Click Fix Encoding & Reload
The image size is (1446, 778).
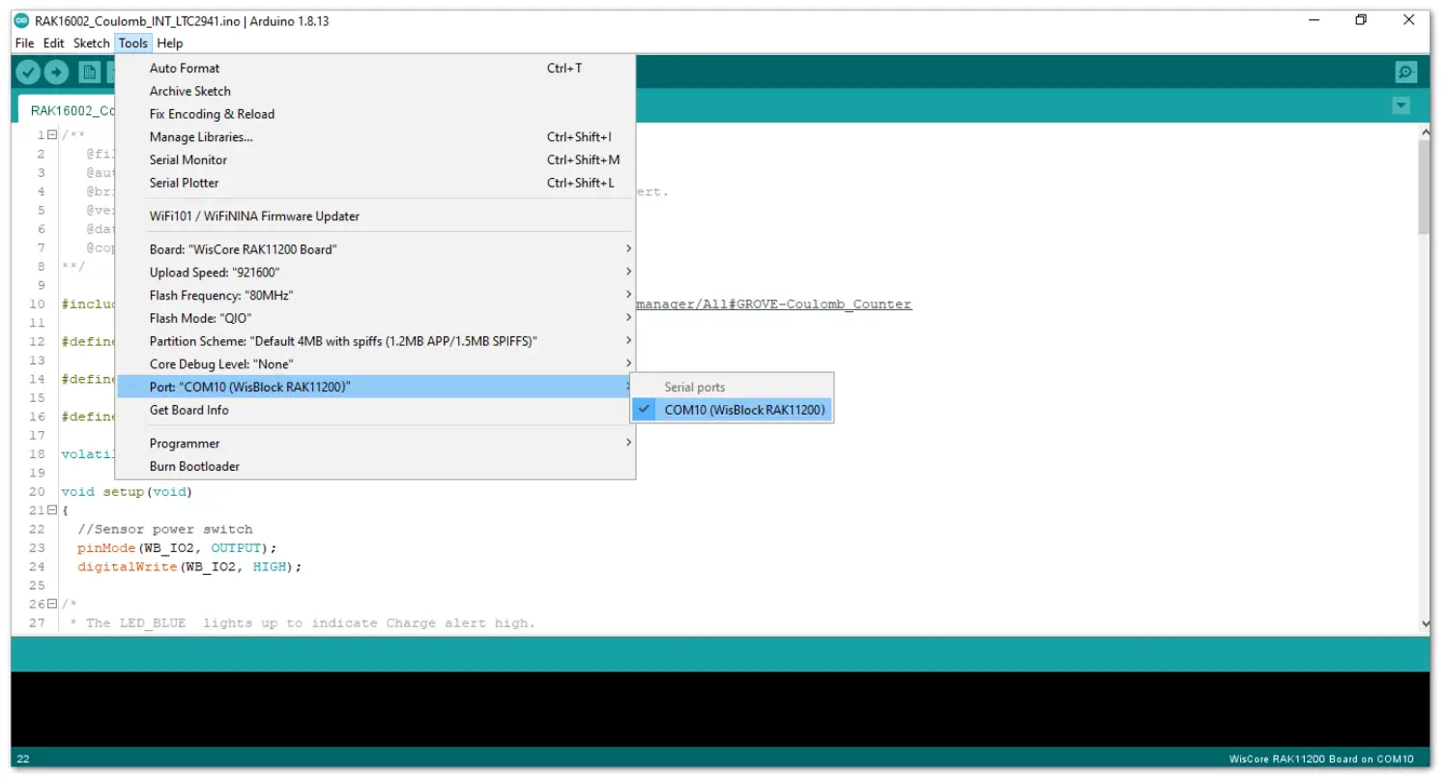(375, 114)
